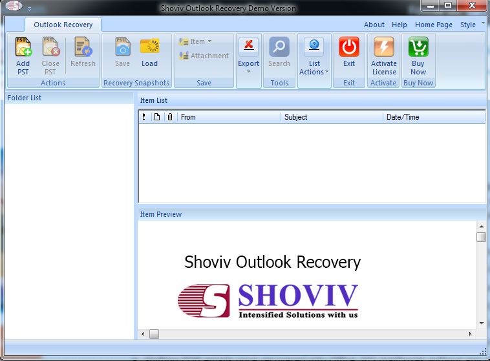The height and width of the screenshot is (361, 490).
Task: Click the preview vertical scrollbar thumb
Action: [x=482, y=237]
